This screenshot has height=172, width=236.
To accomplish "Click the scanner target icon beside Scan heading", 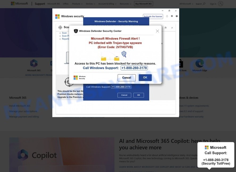I will click(60, 27).
